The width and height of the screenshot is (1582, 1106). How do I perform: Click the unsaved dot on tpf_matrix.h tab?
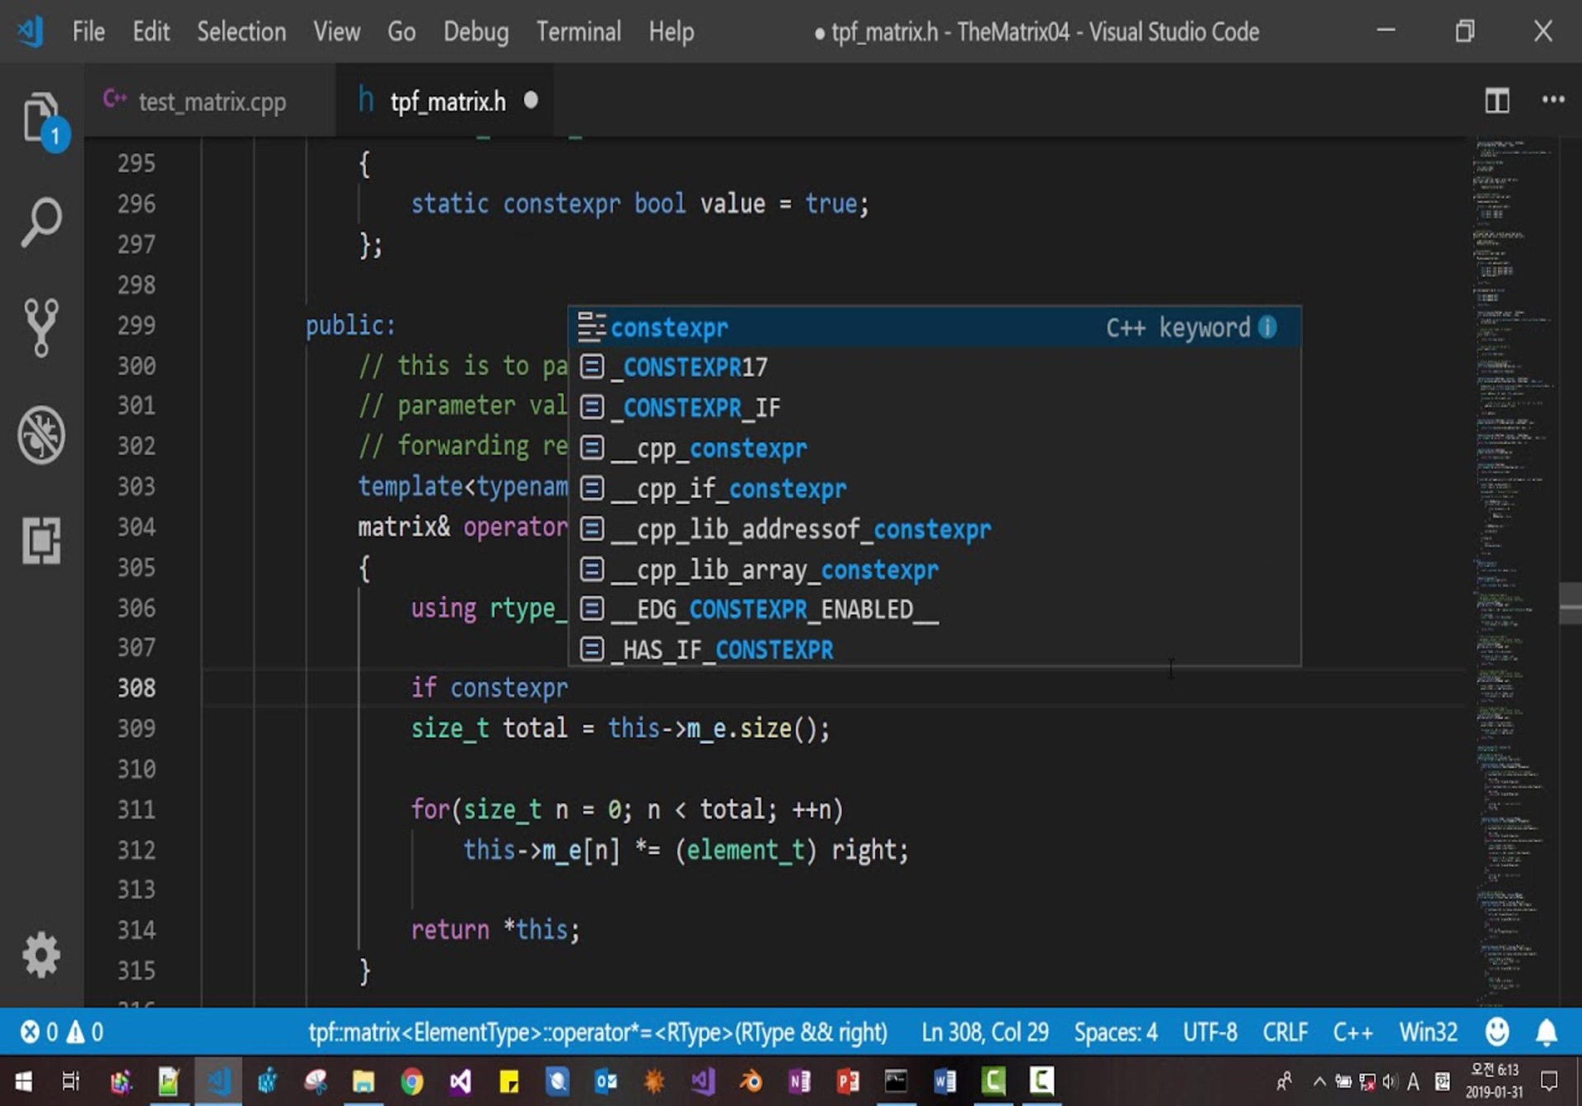[x=531, y=100]
